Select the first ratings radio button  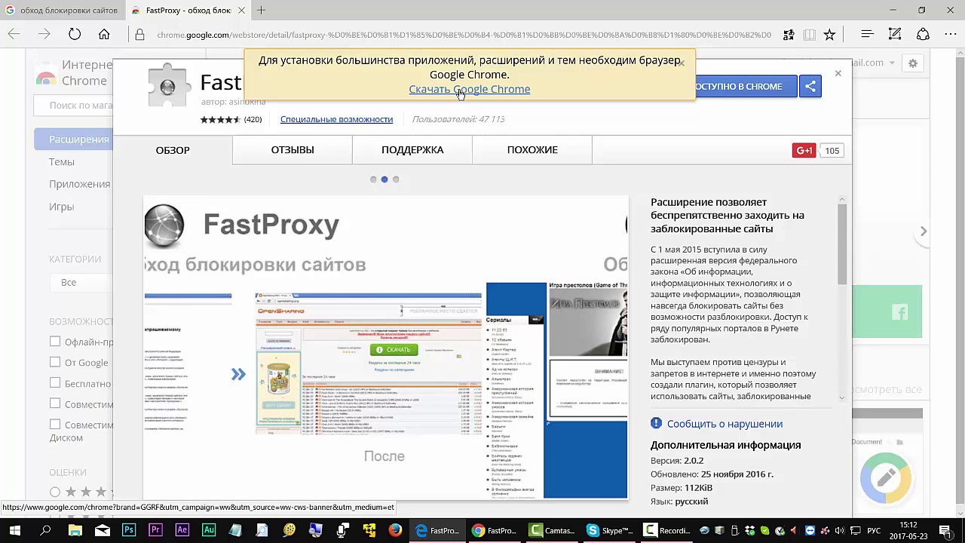55,492
